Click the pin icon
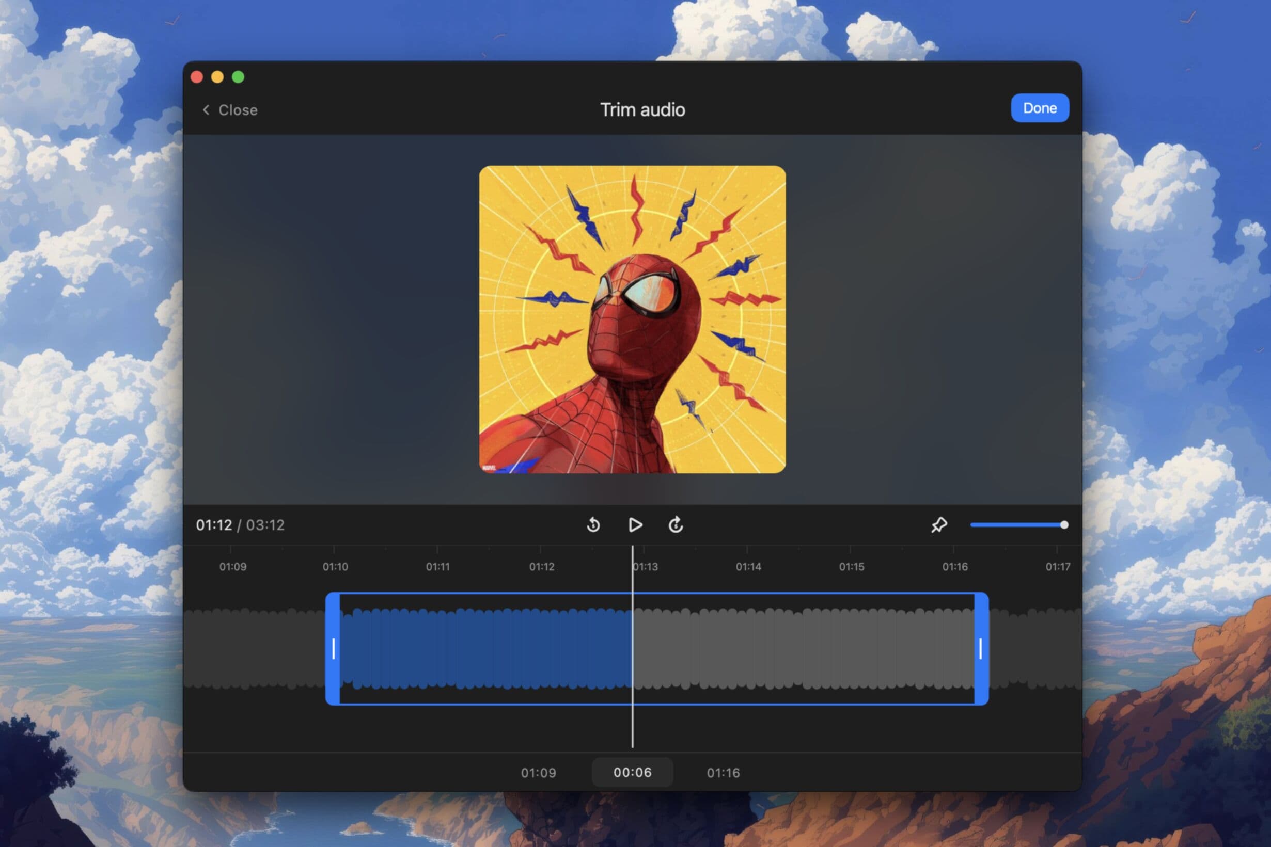The width and height of the screenshot is (1271, 847). click(939, 525)
